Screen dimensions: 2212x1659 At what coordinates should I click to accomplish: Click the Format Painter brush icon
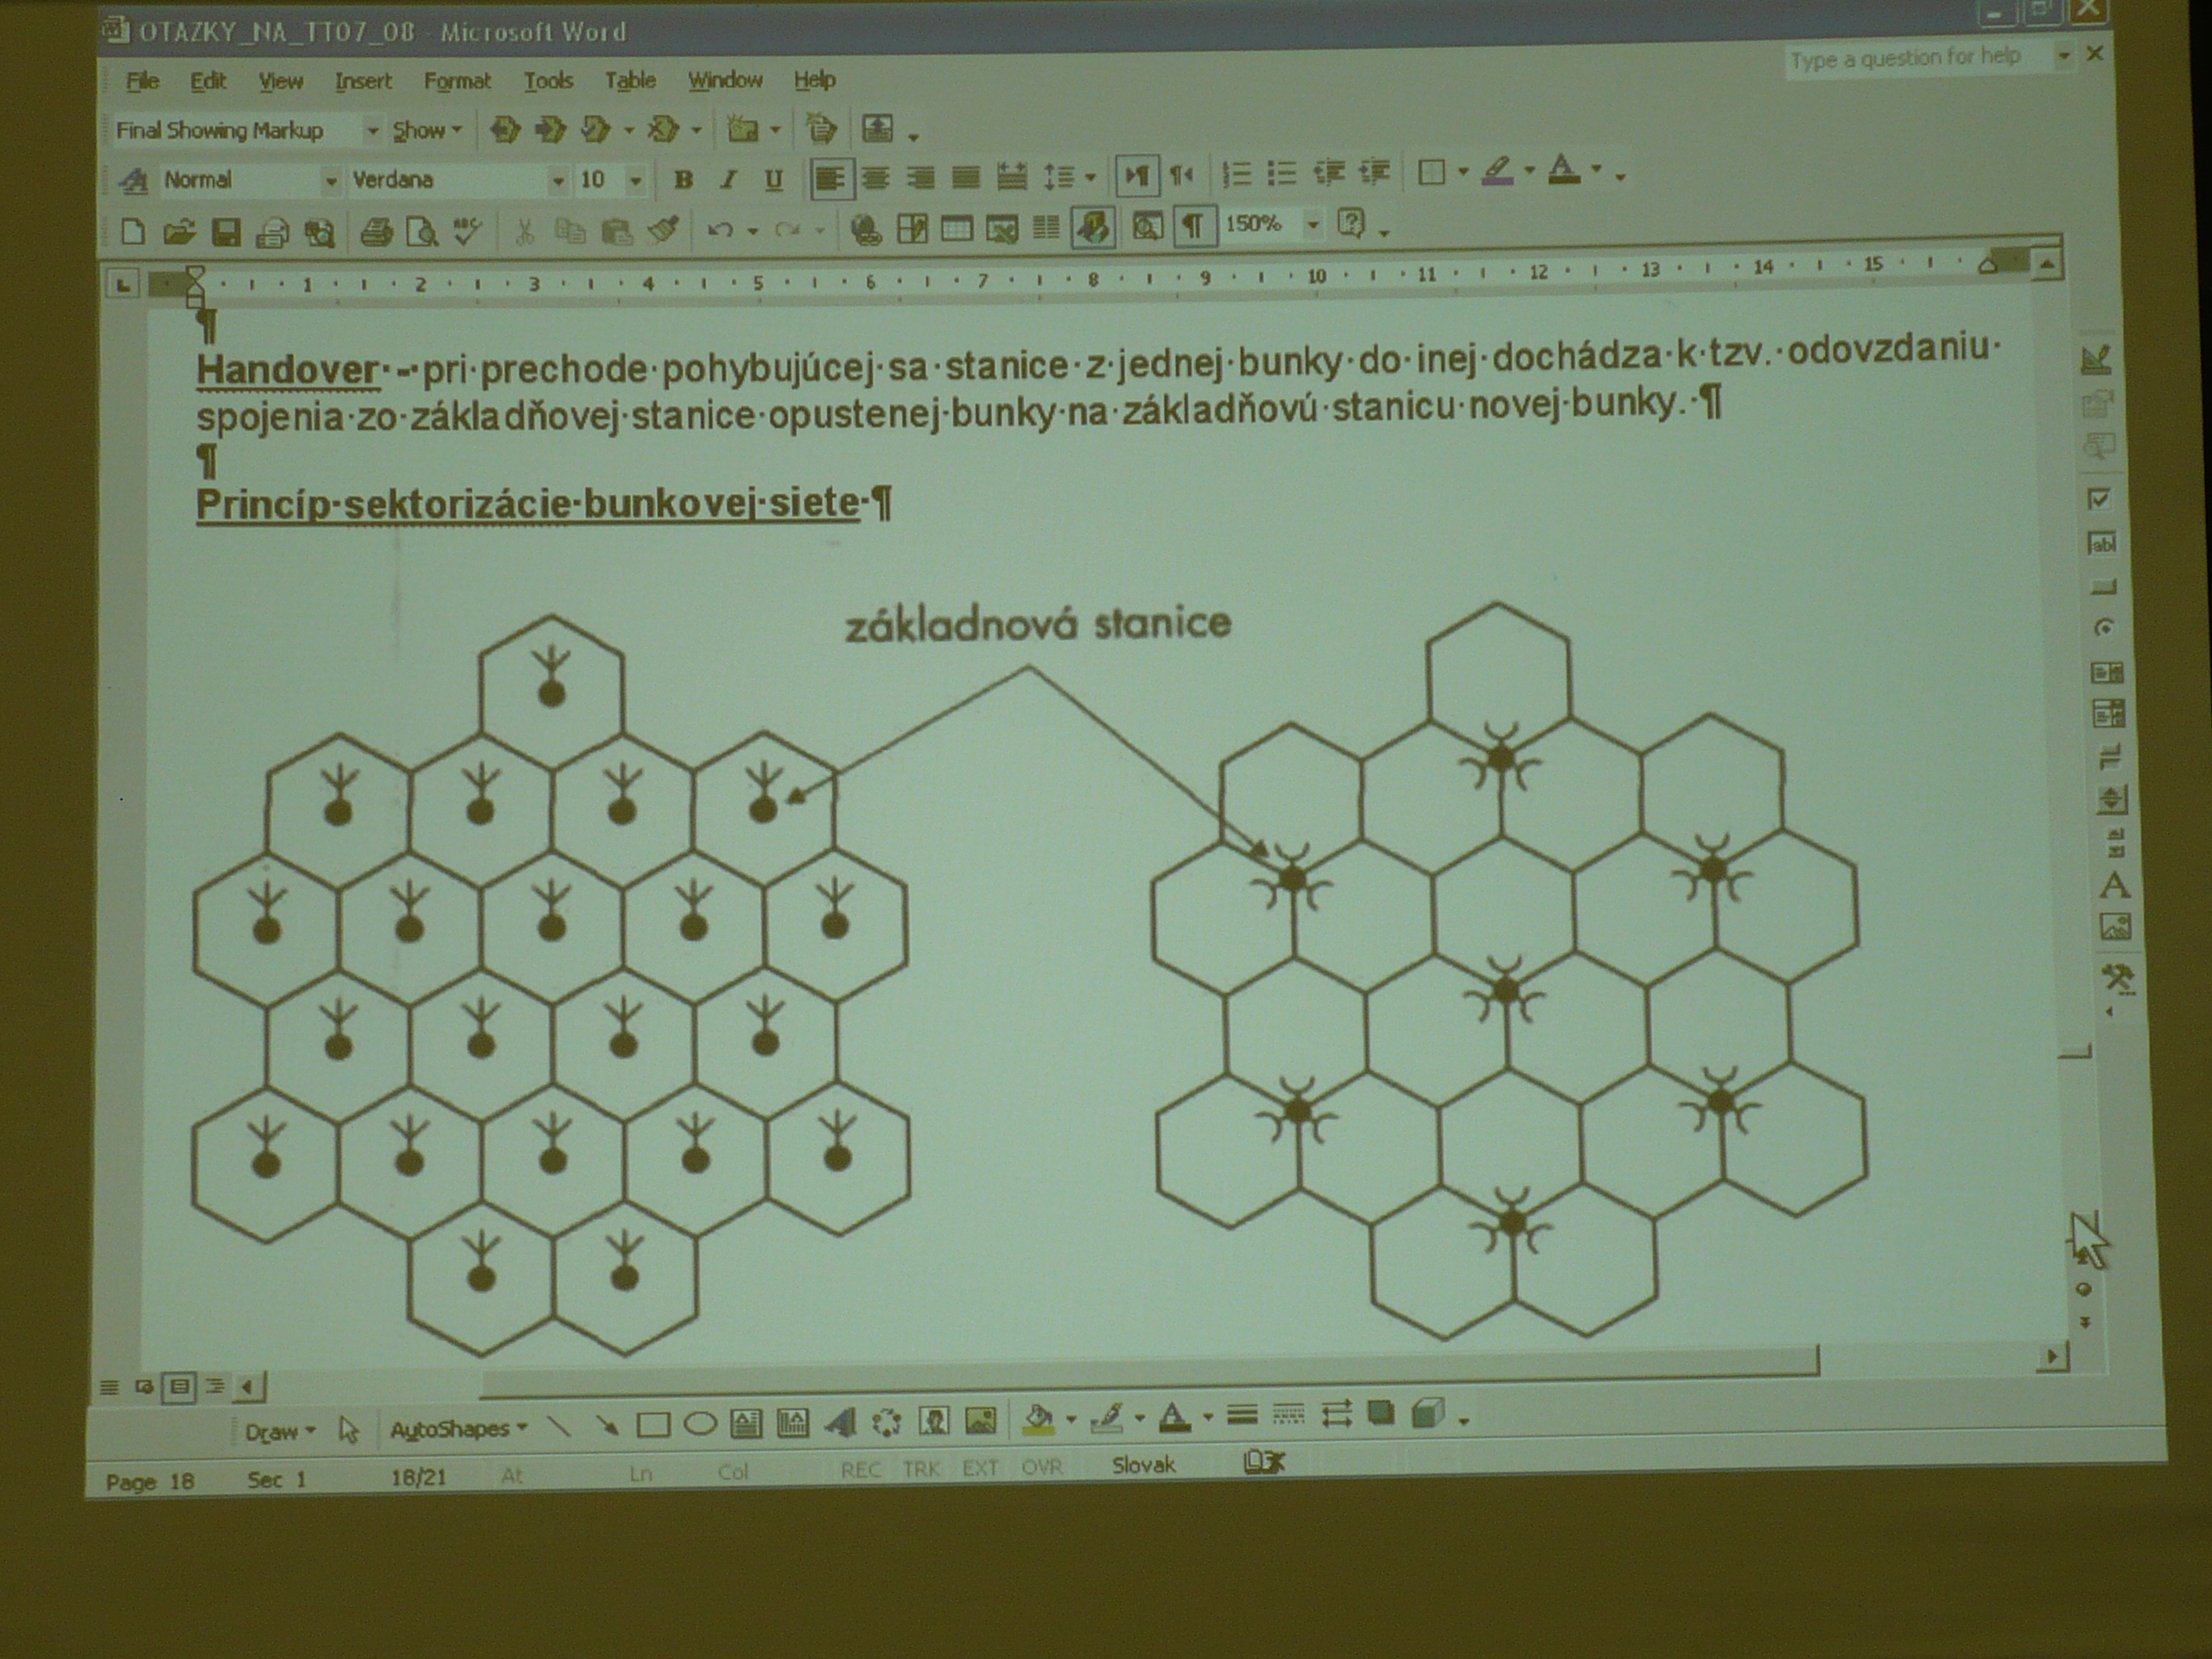[663, 231]
